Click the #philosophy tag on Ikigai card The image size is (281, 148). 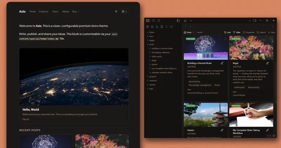click(x=239, y=88)
